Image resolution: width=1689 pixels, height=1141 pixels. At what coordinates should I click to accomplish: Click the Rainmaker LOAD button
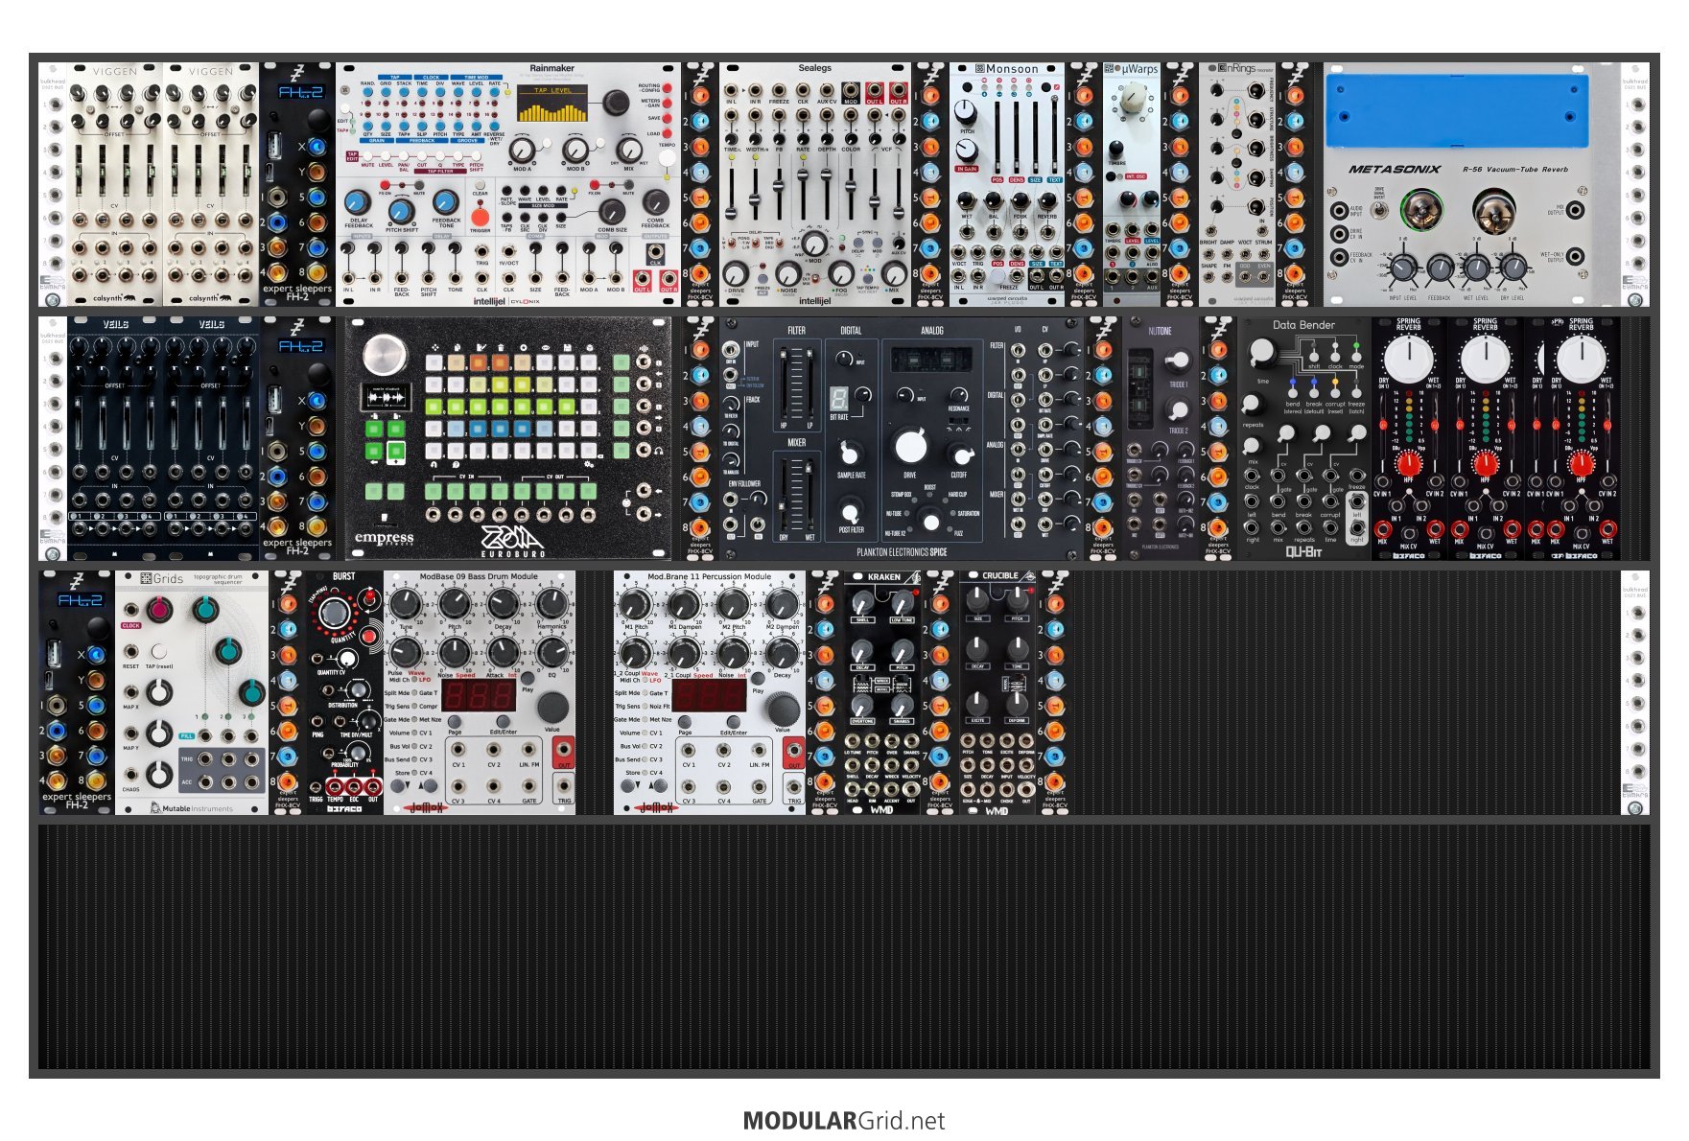pos(668,133)
